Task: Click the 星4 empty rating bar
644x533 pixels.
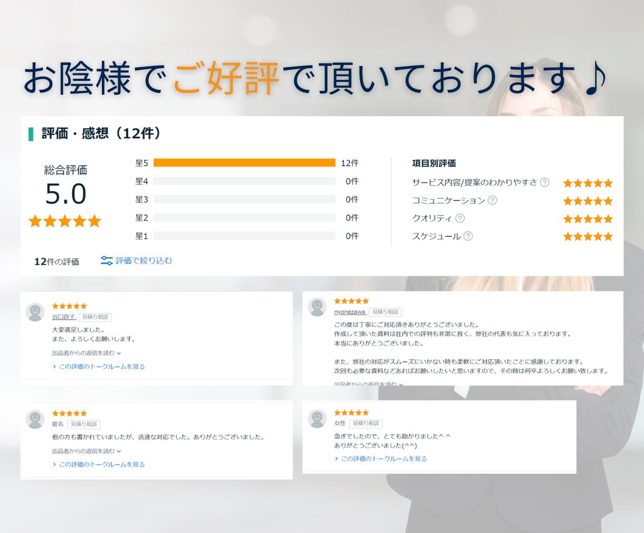Action: click(x=244, y=181)
